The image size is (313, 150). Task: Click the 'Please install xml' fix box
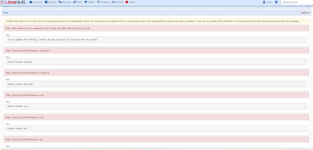point(157,129)
